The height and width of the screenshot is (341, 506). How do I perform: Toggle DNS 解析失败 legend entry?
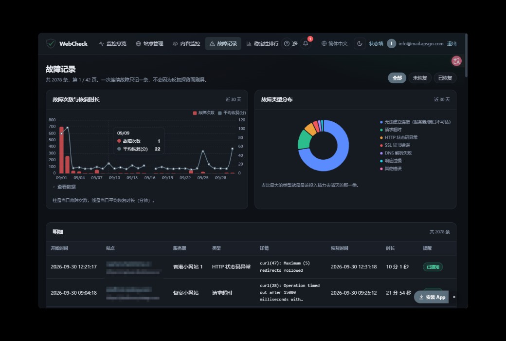pos(396,153)
